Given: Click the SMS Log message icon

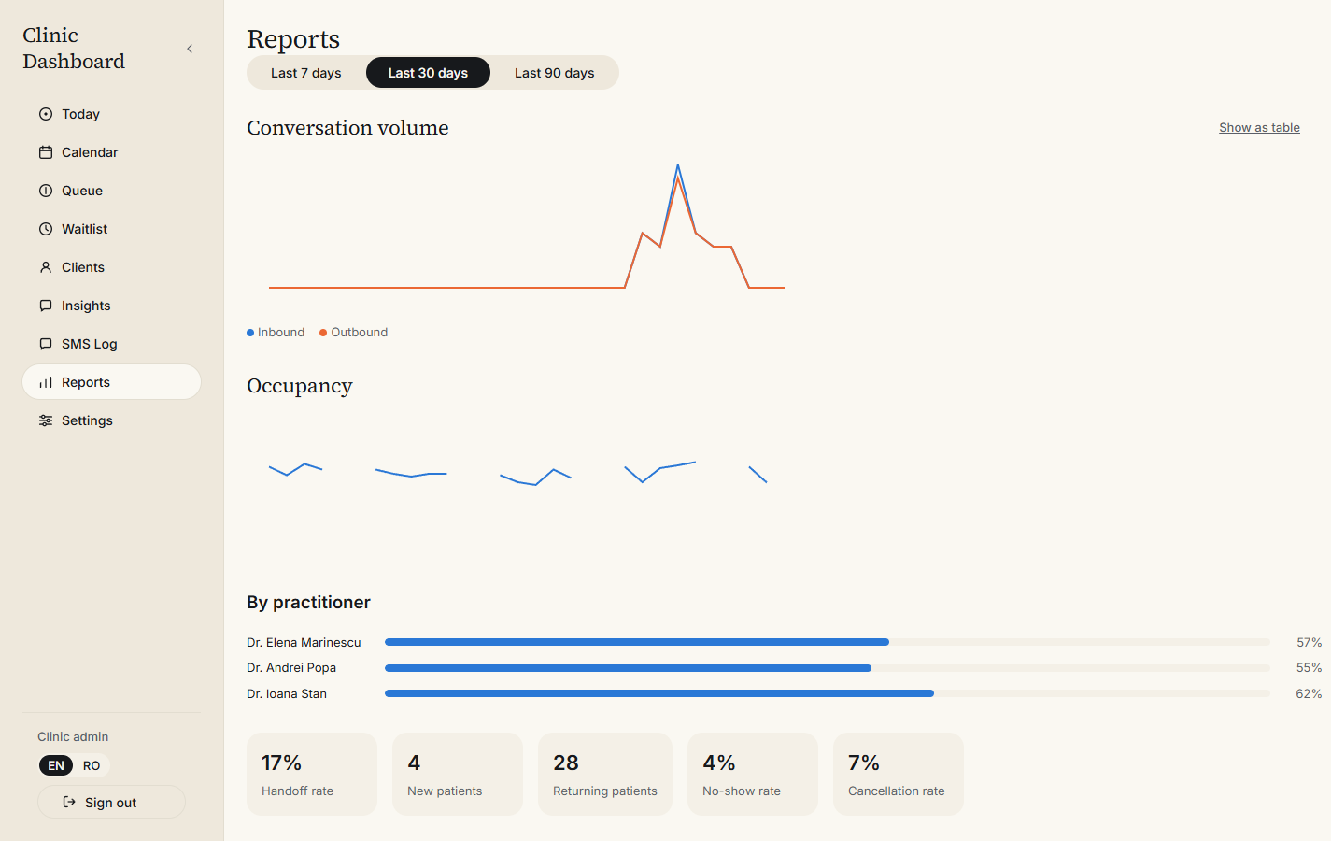Looking at the screenshot, I should click(x=46, y=344).
